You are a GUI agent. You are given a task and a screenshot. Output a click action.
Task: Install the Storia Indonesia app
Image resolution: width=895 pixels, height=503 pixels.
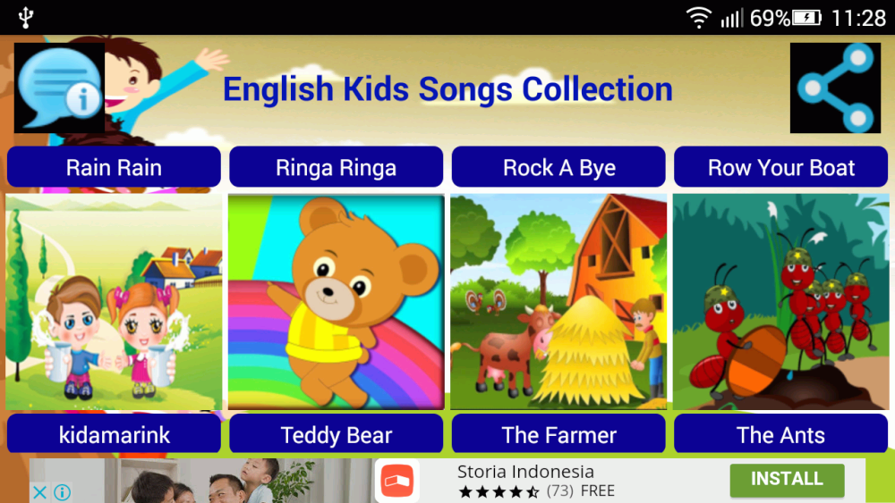point(787,480)
